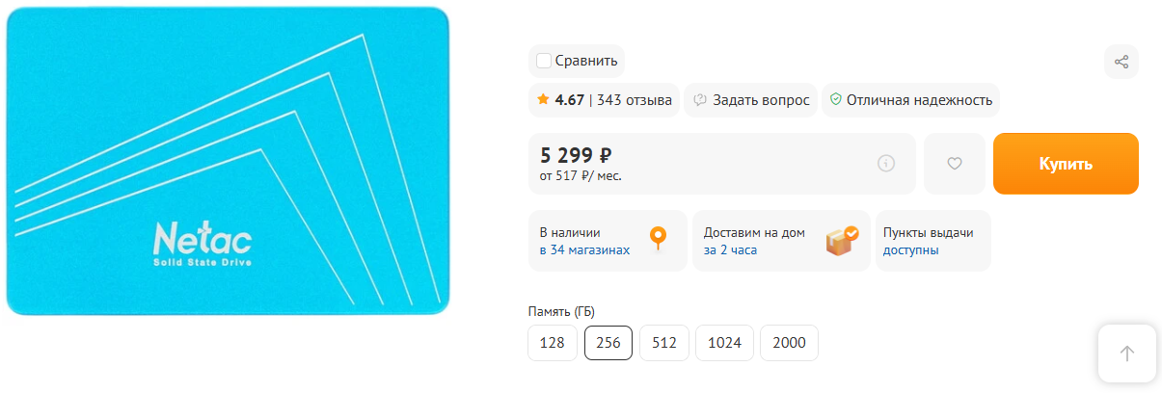1162x393 pixels.
Task: Click the reliability shield icon
Action: (836, 99)
